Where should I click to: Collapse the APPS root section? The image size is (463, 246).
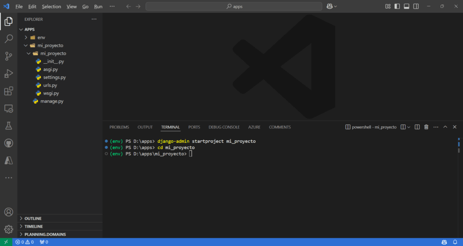(21, 29)
